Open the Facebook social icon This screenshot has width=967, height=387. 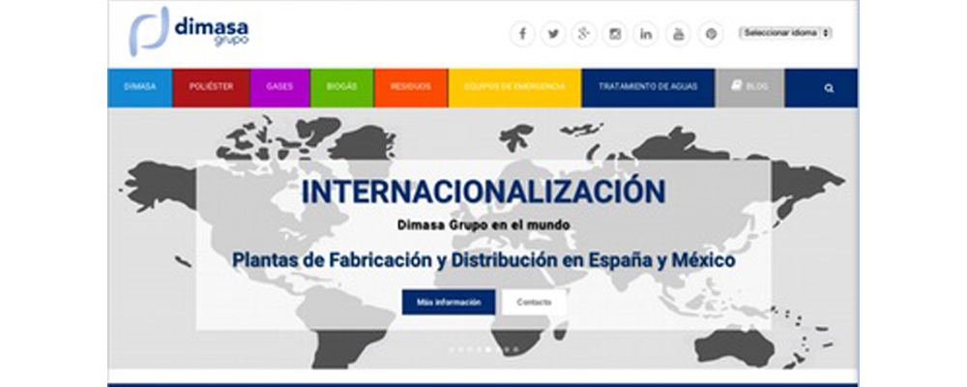522,34
